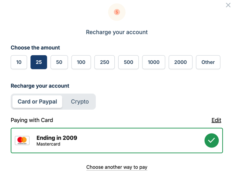Pick the 2000 recharge amount
The image size is (234, 176).
181,62
